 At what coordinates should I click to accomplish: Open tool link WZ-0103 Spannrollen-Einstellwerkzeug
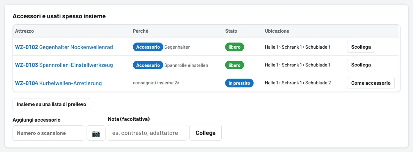pyautogui.click(x=64, y=65)
